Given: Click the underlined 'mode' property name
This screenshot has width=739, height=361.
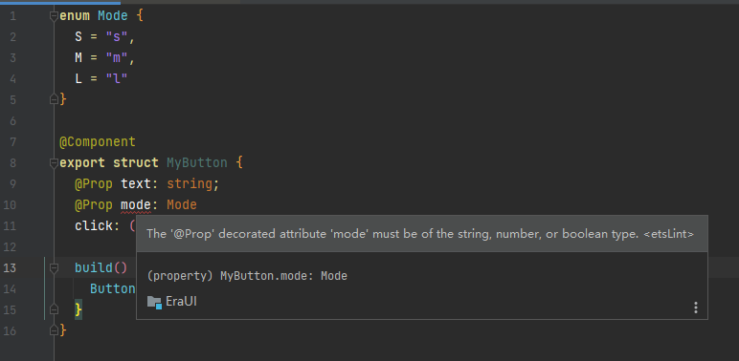Looking at the screenshot, I should pyautogui.click(x=136, y=205).
